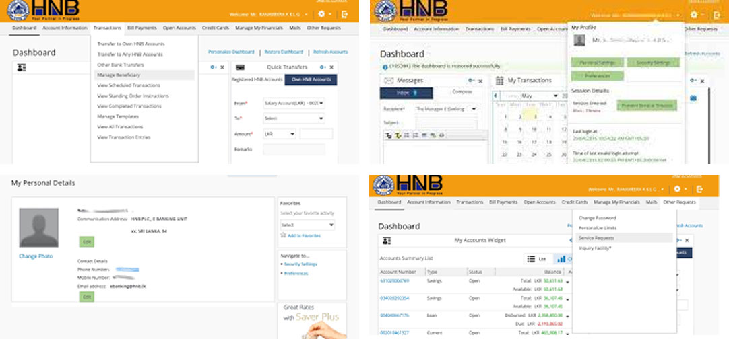Click My Transactions calendar icon
This screenshot has height=339, width=729.
point(500,81)
